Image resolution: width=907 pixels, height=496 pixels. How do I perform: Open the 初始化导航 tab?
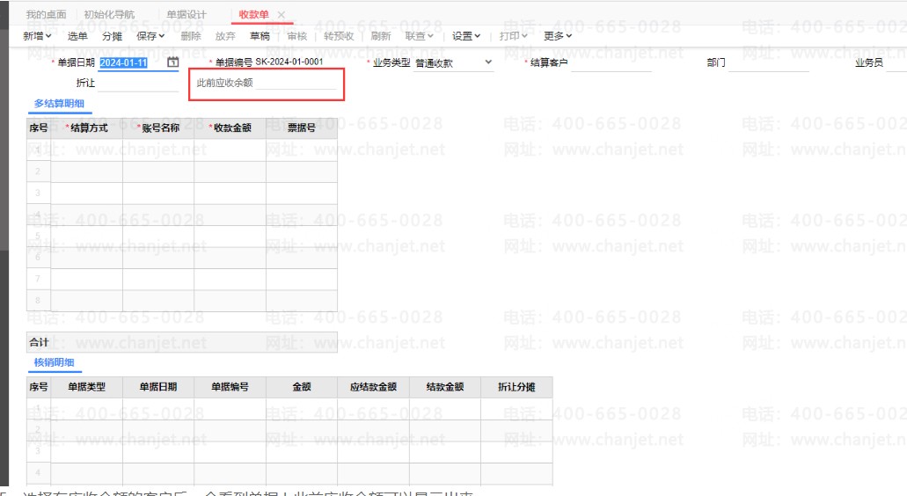pos(109,14)
